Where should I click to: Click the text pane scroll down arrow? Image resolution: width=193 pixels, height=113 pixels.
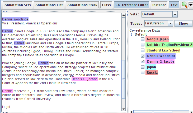pos(124,109)
